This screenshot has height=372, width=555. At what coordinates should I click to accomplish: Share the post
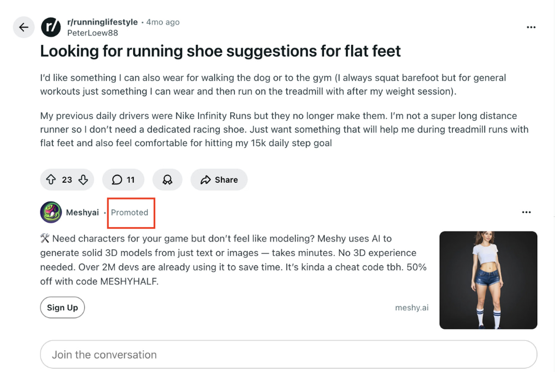pos(219,179)
